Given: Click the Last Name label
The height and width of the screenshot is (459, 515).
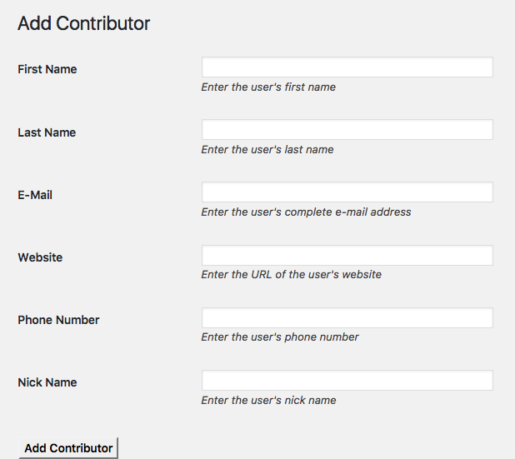Looking at the screenshot, I should (47, 132).
